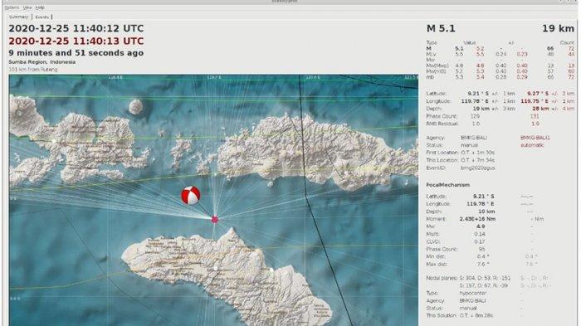Click the small round island north of Sumbawa

coord(136,107)
